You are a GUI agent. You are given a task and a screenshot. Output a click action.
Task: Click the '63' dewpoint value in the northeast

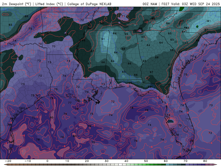tap(187, 28)
